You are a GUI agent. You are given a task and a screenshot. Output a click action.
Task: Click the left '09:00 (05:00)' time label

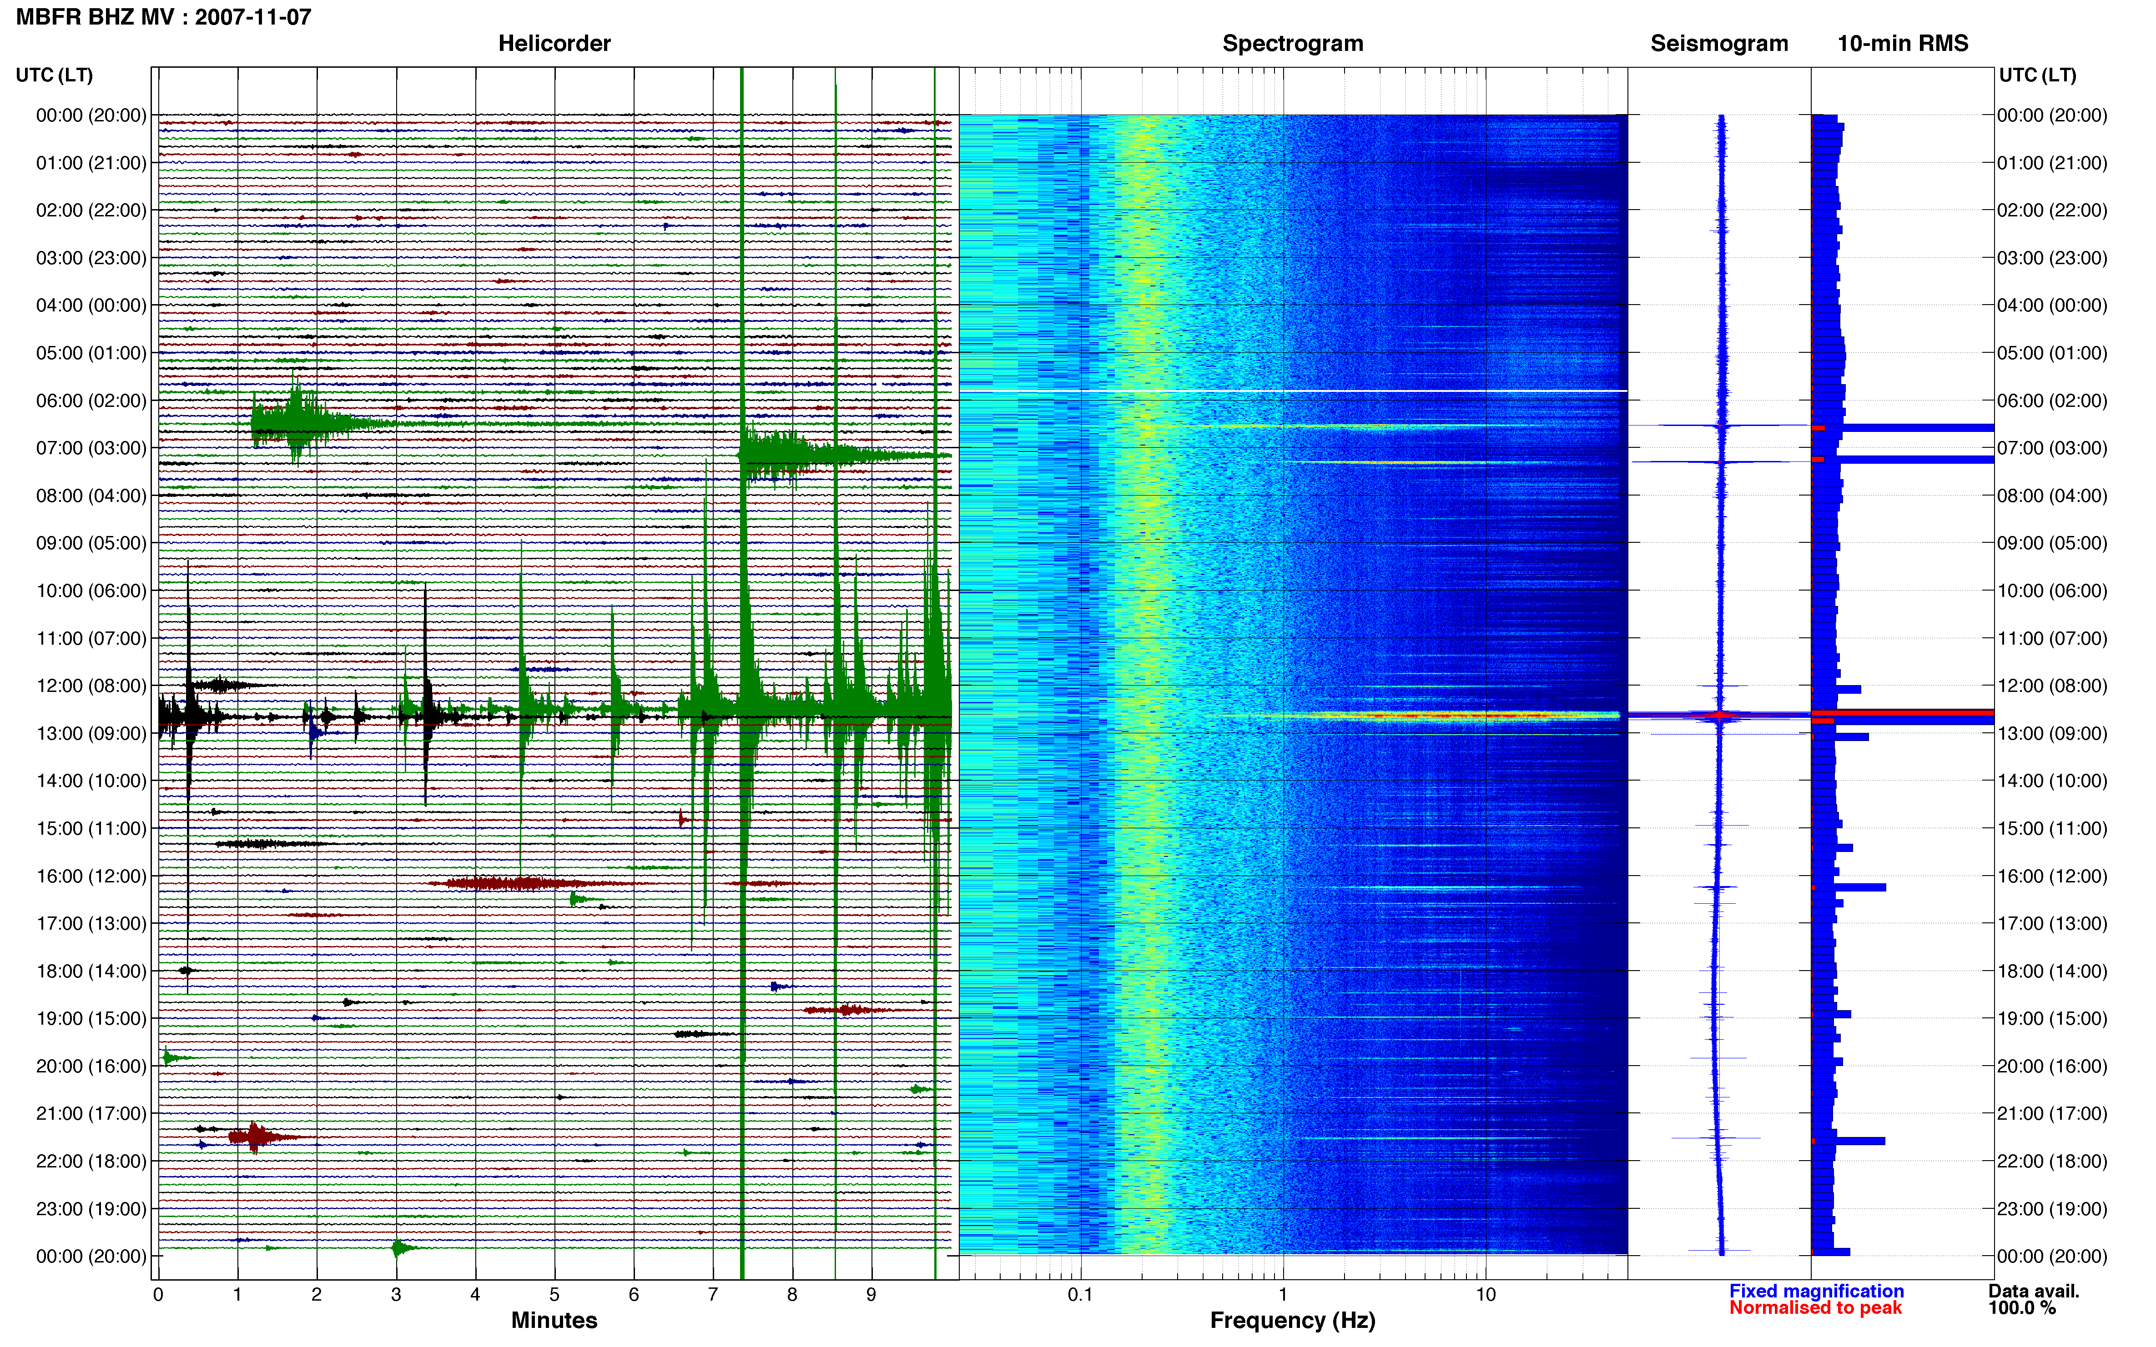pyautogui.click(x=91, y=543)
